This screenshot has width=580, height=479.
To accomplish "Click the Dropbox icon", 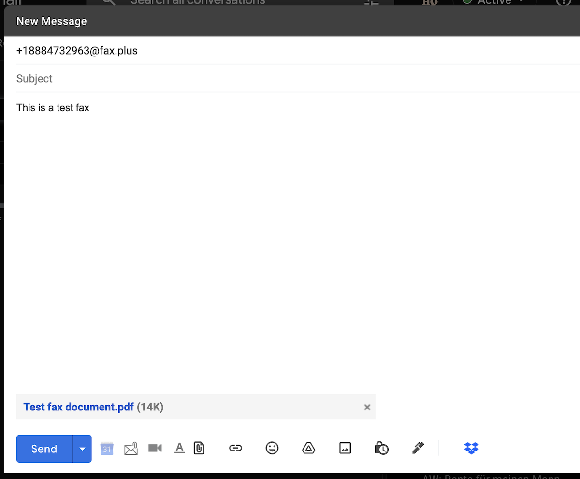I will (471, 448).
